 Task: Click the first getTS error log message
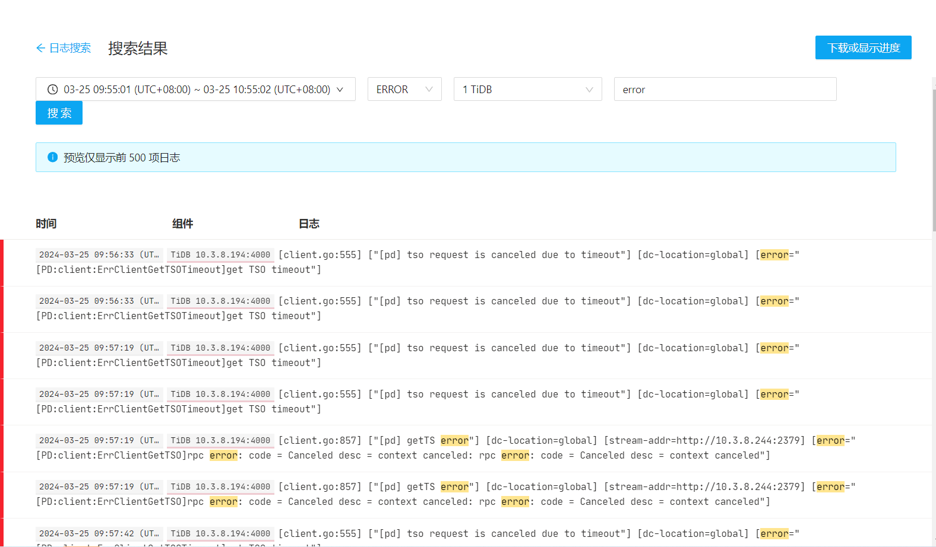tap(445, 448)
